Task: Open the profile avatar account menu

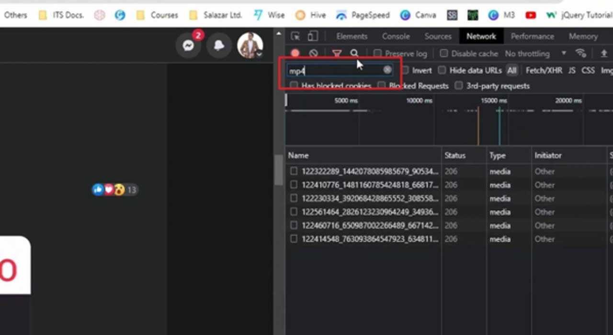Action: 250,45
